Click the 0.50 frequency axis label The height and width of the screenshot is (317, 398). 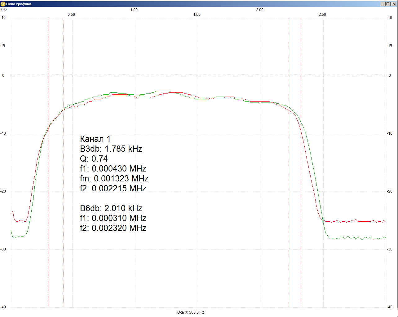[71, 15]
